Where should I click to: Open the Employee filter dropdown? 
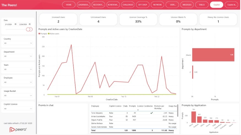[x=18, y=82]
